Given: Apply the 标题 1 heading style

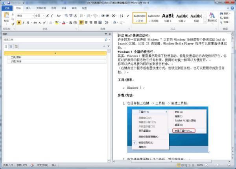Looking at the screenshot, I should click(168, 18).
